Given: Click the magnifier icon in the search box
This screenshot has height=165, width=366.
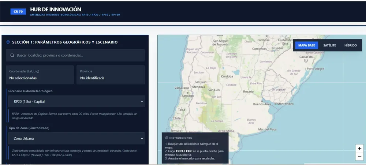Looking at the screenshot, I should click(12, 56).
